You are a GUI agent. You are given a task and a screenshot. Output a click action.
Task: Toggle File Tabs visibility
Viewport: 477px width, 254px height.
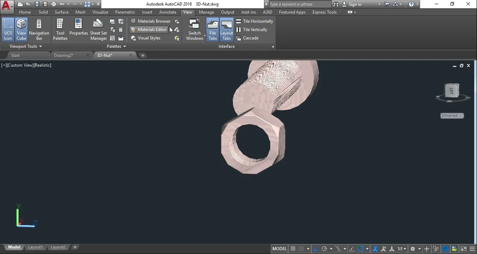click(x=213, y=29)
